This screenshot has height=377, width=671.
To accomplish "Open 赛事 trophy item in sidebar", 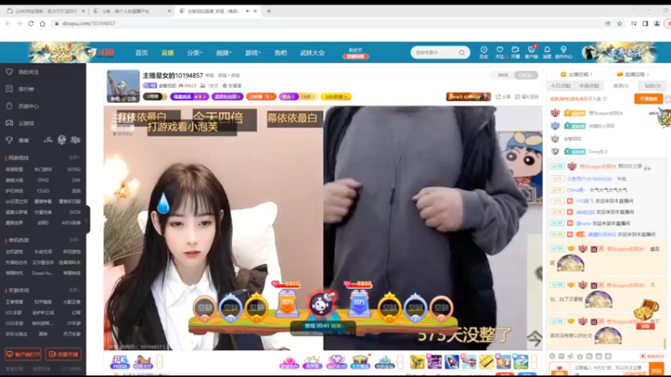I will (17, 140).
